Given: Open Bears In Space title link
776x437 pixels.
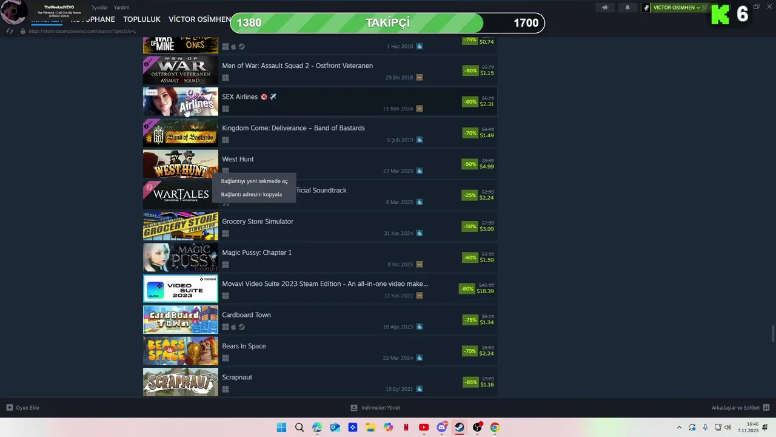Looking at the screenshot, I should click(x=244, y=346).
